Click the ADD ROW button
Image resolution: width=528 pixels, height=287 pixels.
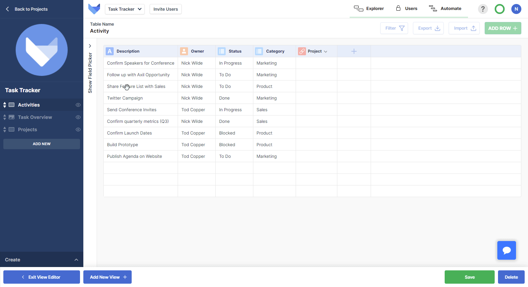pos(503,28)
